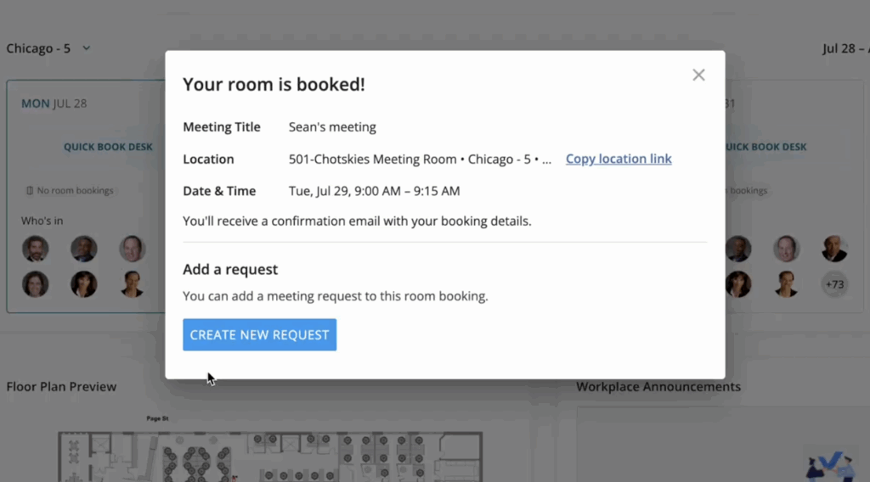Close the room booked dialog

coord(698,75)
